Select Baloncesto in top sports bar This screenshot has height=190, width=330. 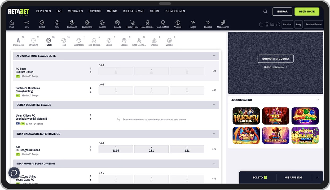point(72,24)
